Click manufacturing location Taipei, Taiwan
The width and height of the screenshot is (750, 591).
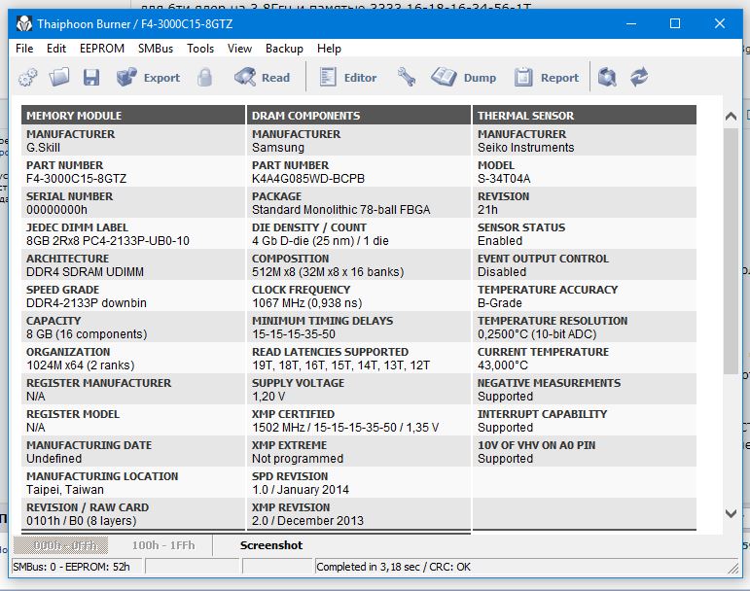coord(65,489)
